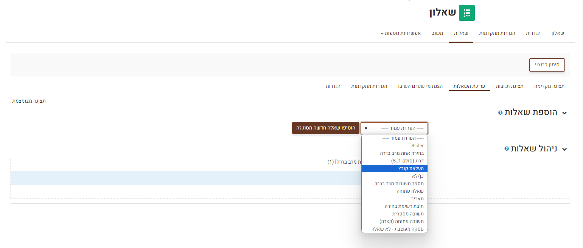Click the green questionnaire activity icon
The height and width of the screenshot is (248, 583).
click(x=466, y=13)
